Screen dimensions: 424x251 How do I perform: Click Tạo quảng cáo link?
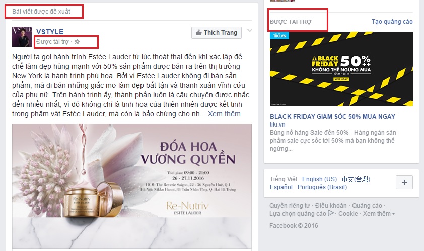392,22
